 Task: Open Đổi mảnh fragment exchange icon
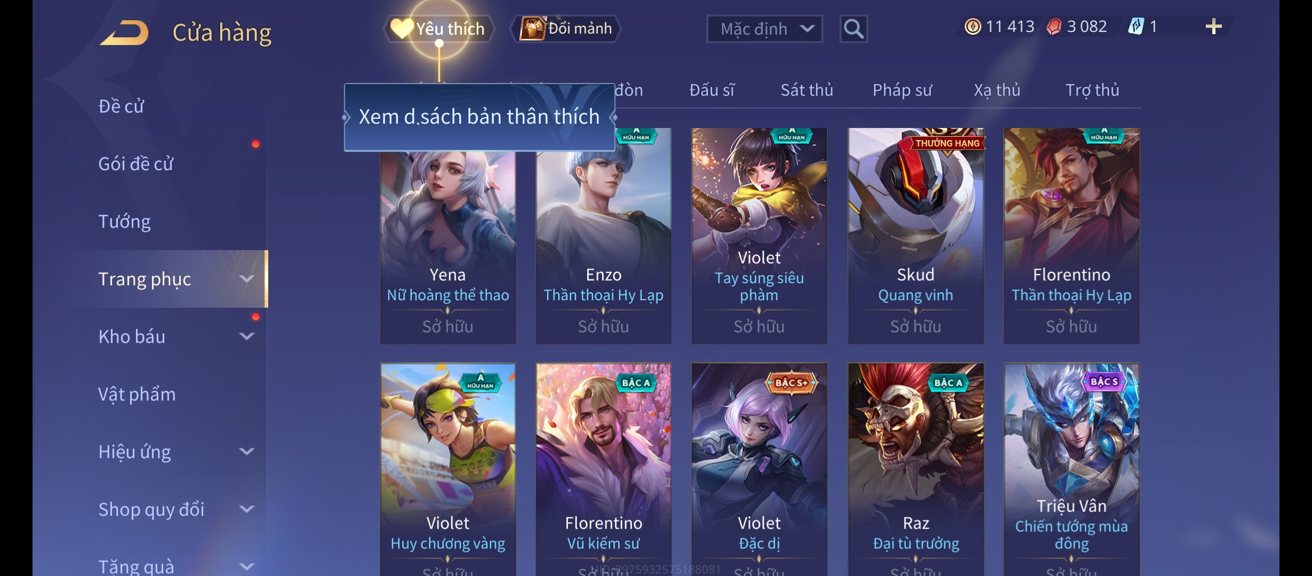click(x=532, y=28)
